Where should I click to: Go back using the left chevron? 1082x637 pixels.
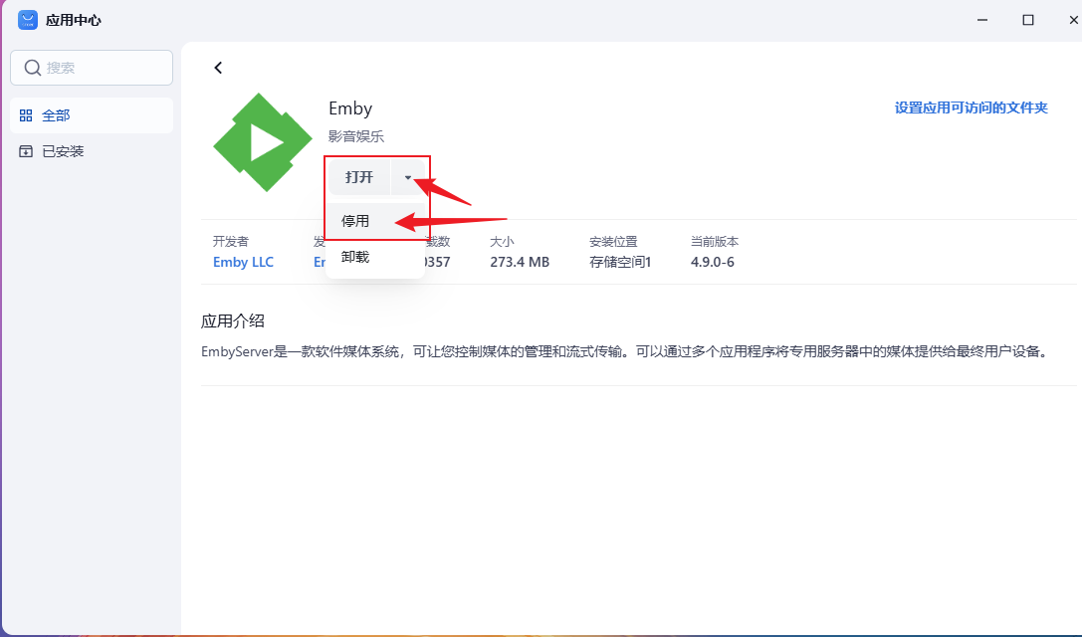[218, 68]
